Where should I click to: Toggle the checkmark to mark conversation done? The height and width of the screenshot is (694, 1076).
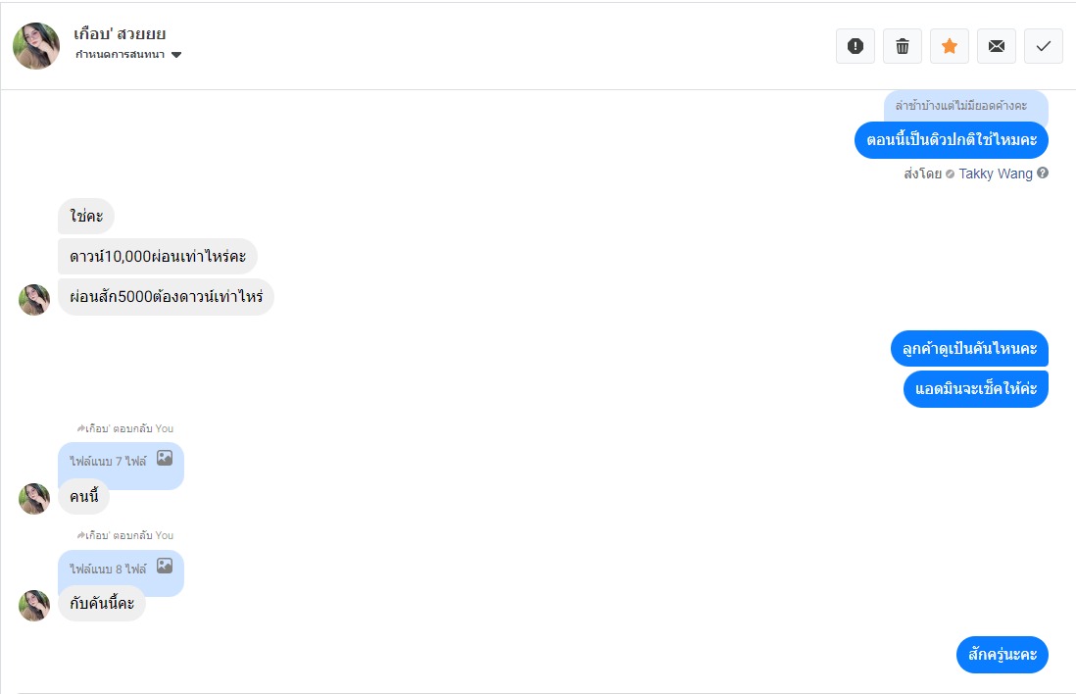click(x=1043, y=46)
